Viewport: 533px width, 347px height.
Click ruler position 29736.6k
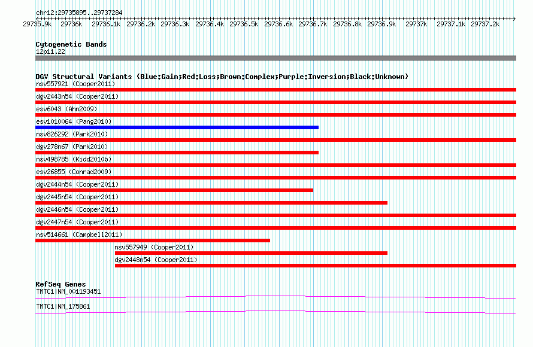tap(278, 24)
